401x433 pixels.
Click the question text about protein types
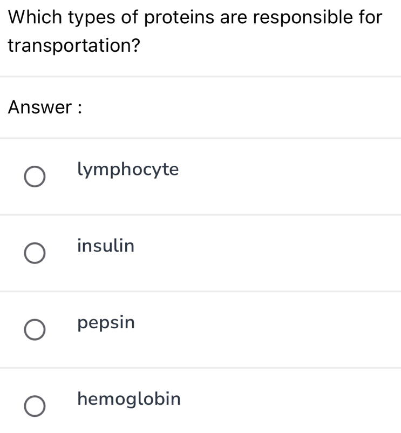click(195, 17)
